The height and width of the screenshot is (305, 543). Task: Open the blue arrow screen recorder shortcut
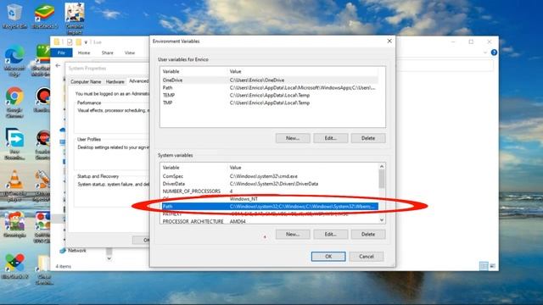[14, 143]
